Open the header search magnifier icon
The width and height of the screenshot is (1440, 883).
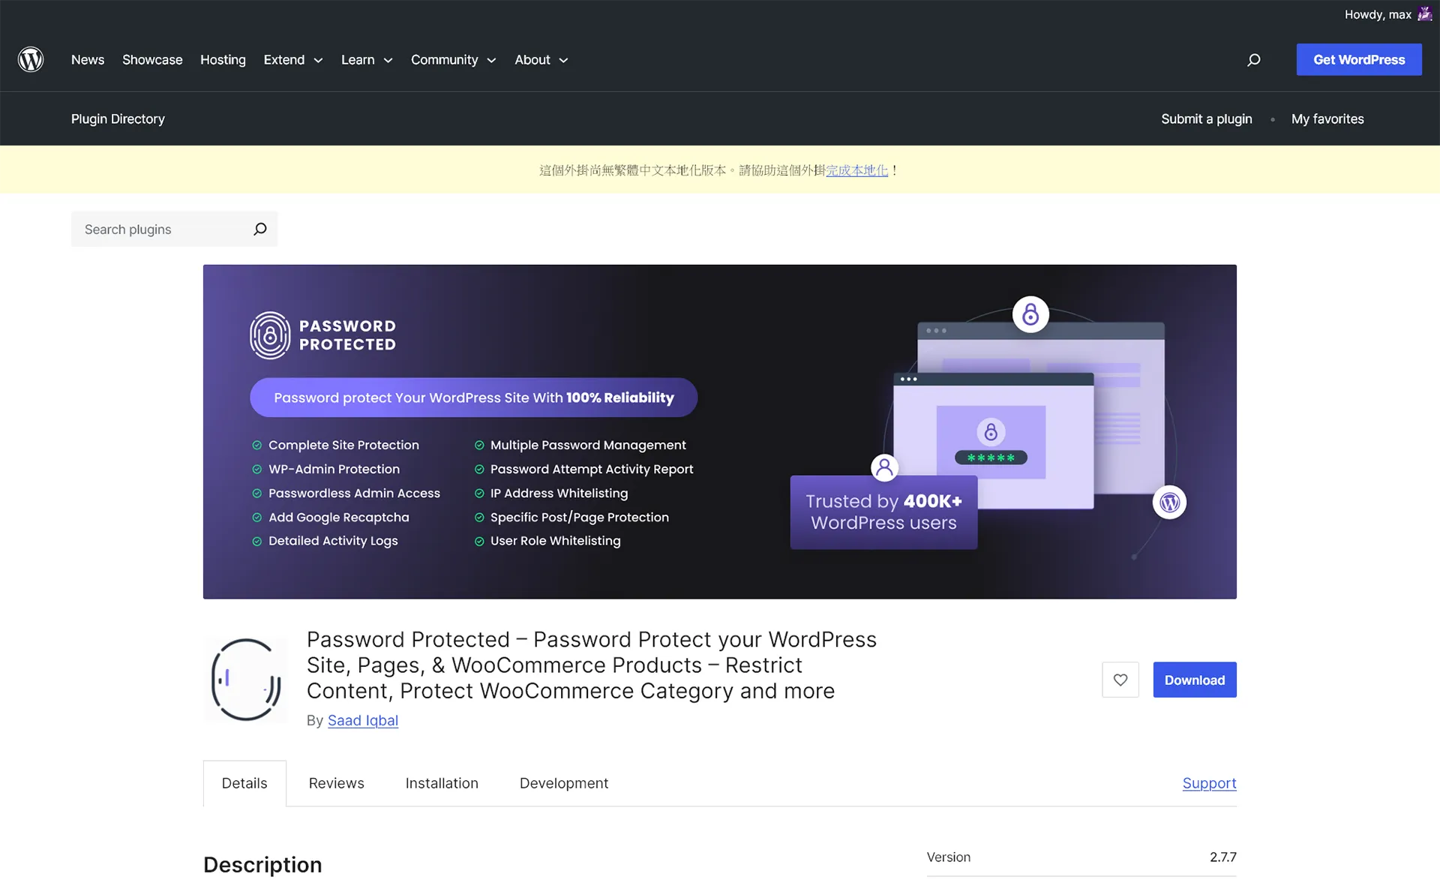pos(1253,60)
